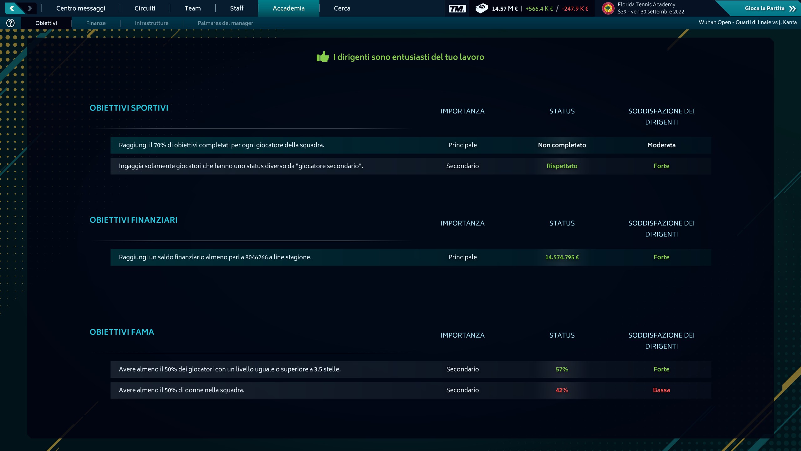Select 'Raggiungi un saldo finanziario' objective row
Image resolution: width=801 pixels, height=451 pixels.
411,257
